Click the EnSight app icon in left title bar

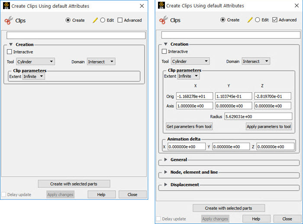pyautogui.click(x=6, y=6)
